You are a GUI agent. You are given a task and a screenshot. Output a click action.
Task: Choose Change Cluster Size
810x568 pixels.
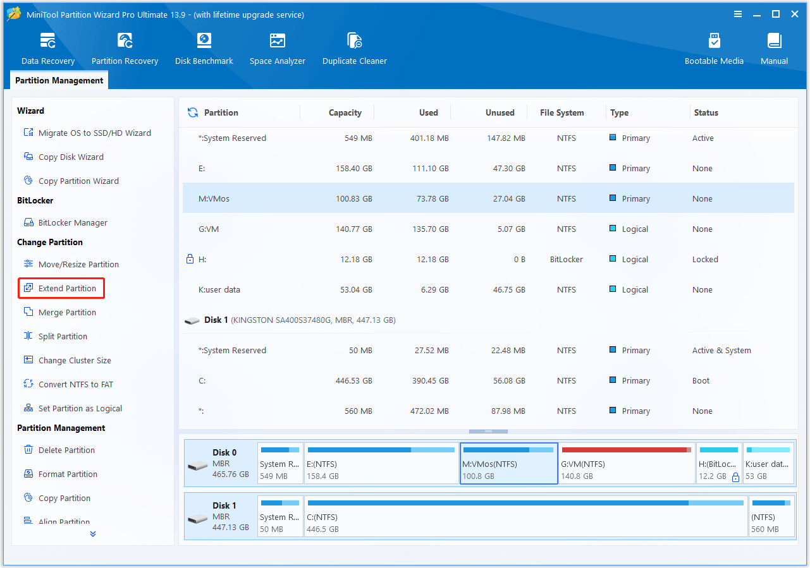pos(67,360)
